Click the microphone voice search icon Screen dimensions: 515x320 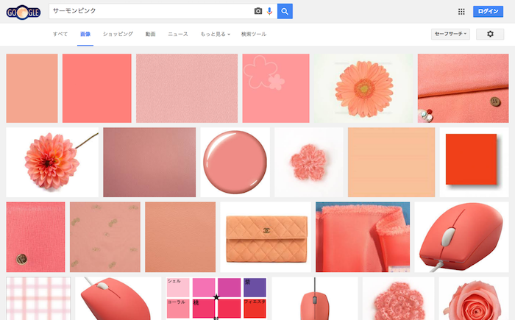click(x=269, y=11)
